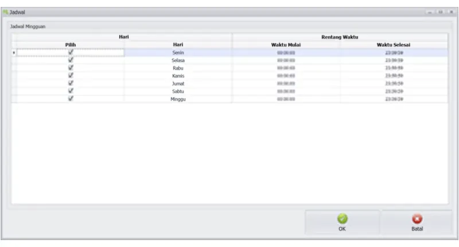Sort by Pilih column header
This screenshot has height=247, width=459.
coord(71,45)
